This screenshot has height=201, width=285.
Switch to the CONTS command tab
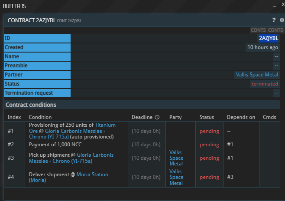pyautogui.click(x=258, y=30)
